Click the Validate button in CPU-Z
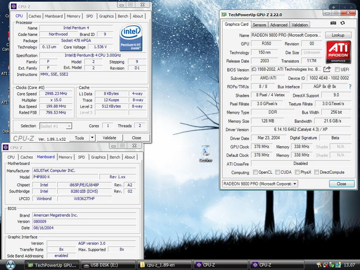This screenshot has height=270, width=360. coord(109,138)
